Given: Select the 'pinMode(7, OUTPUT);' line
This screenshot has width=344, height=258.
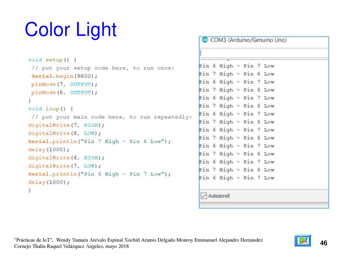Looking at the screenshot, I should pyautogui.click(x=64, y=84).
